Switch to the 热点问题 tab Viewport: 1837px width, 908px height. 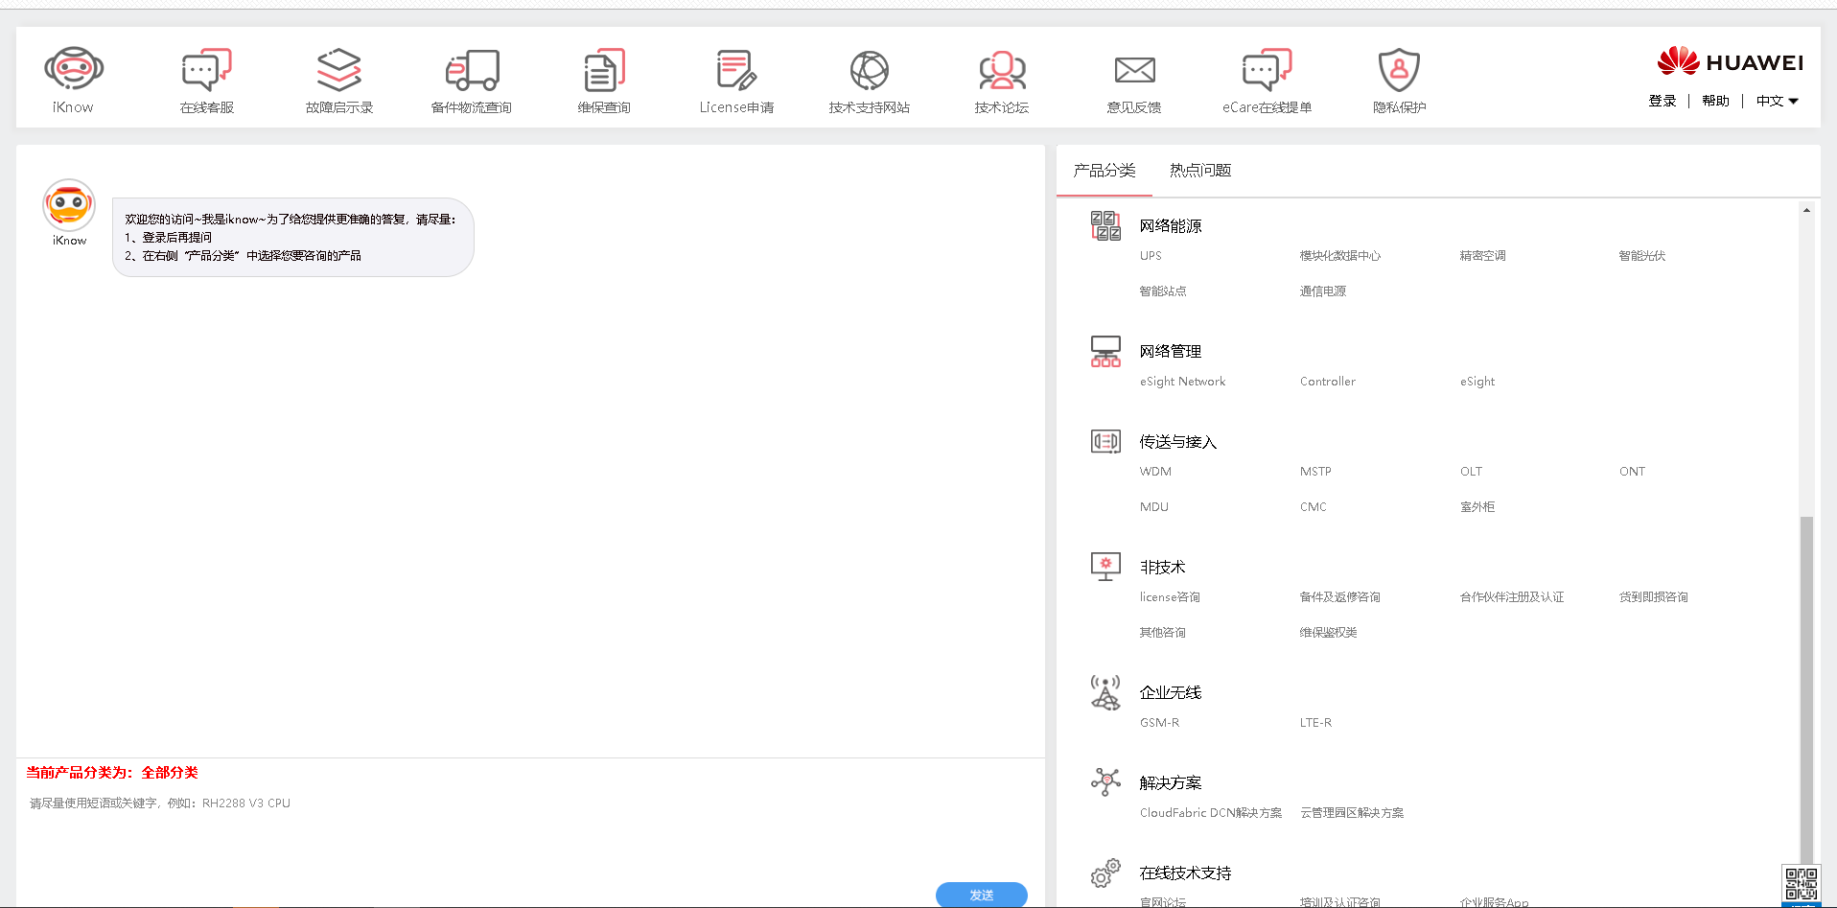(1200, 170)
